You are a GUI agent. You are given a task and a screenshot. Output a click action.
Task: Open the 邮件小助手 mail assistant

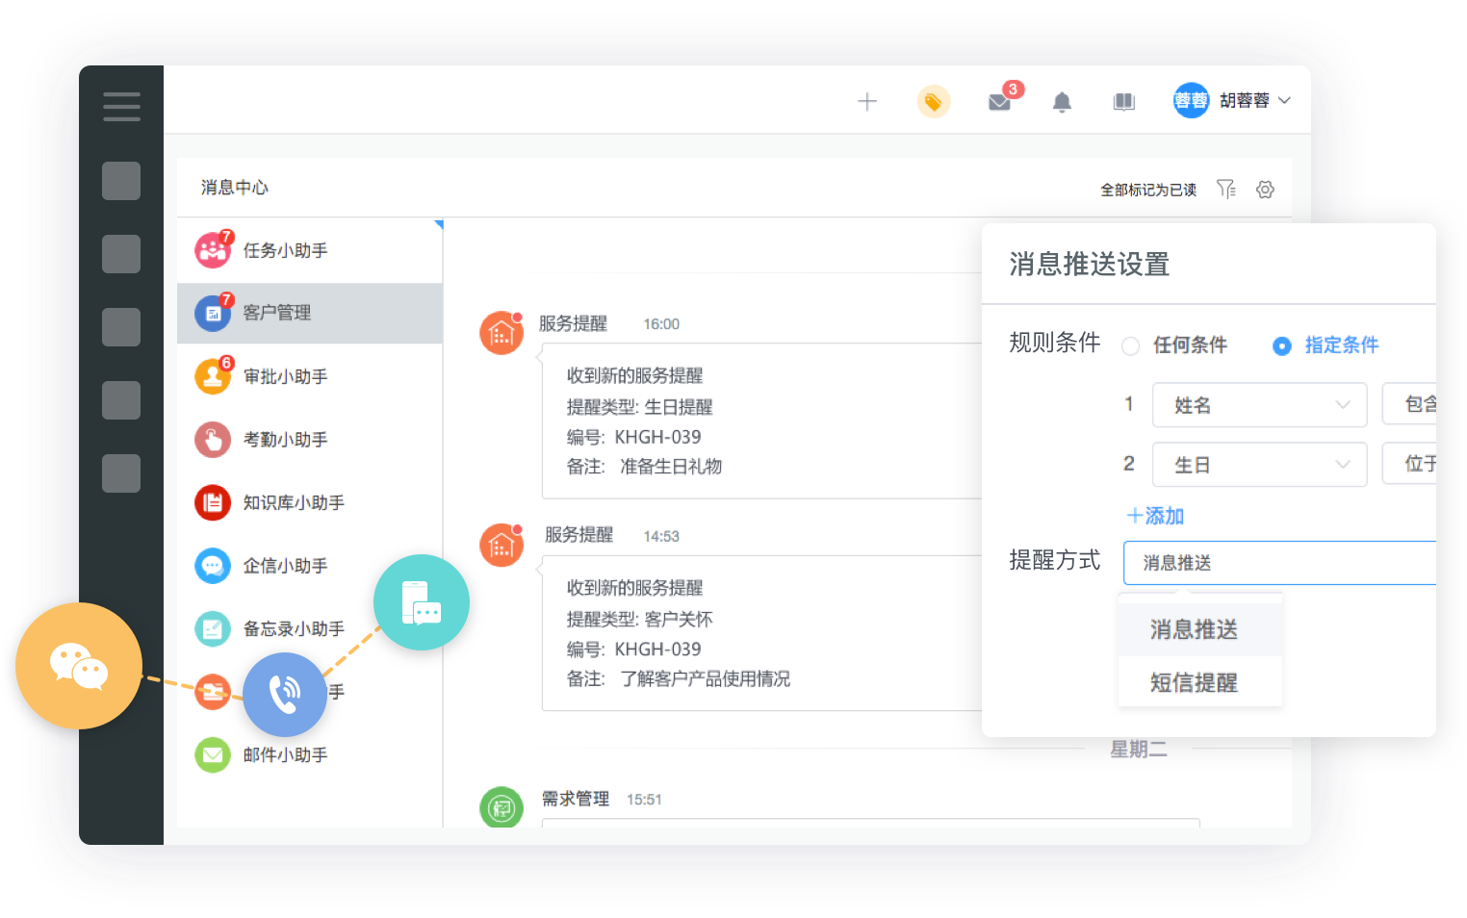click(x=285, y=755)
